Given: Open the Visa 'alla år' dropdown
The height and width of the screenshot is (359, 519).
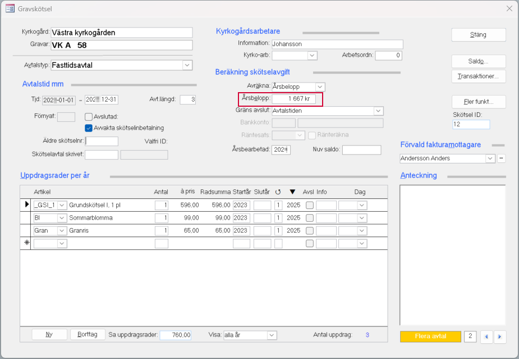Looking at the screenshot, I should (272, 335).
